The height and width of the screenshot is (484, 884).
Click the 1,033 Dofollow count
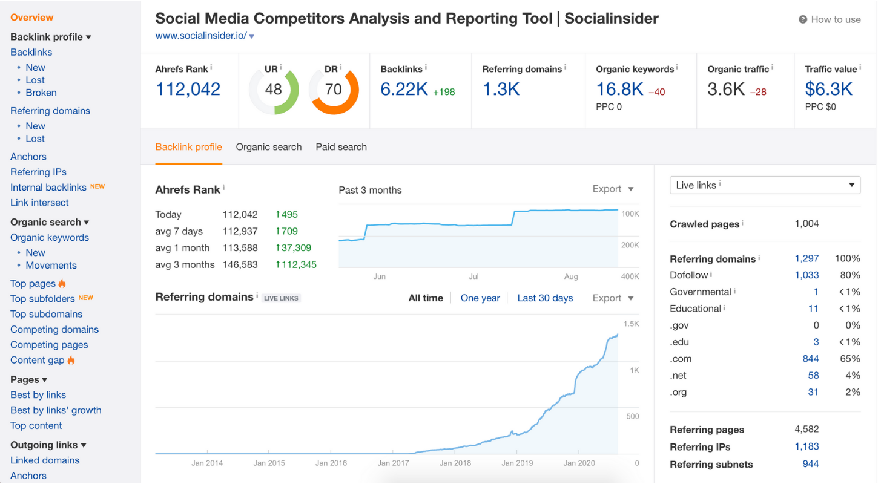tap(806, 275)
